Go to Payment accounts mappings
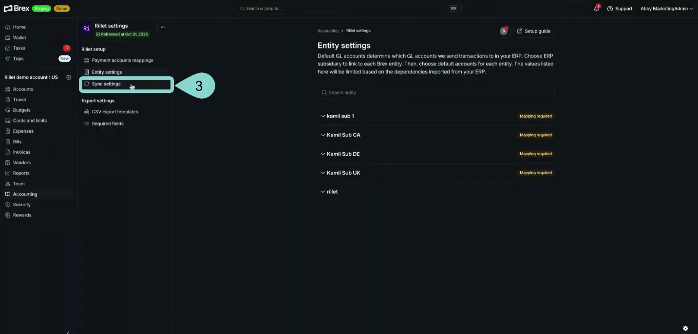 point(122,60)
